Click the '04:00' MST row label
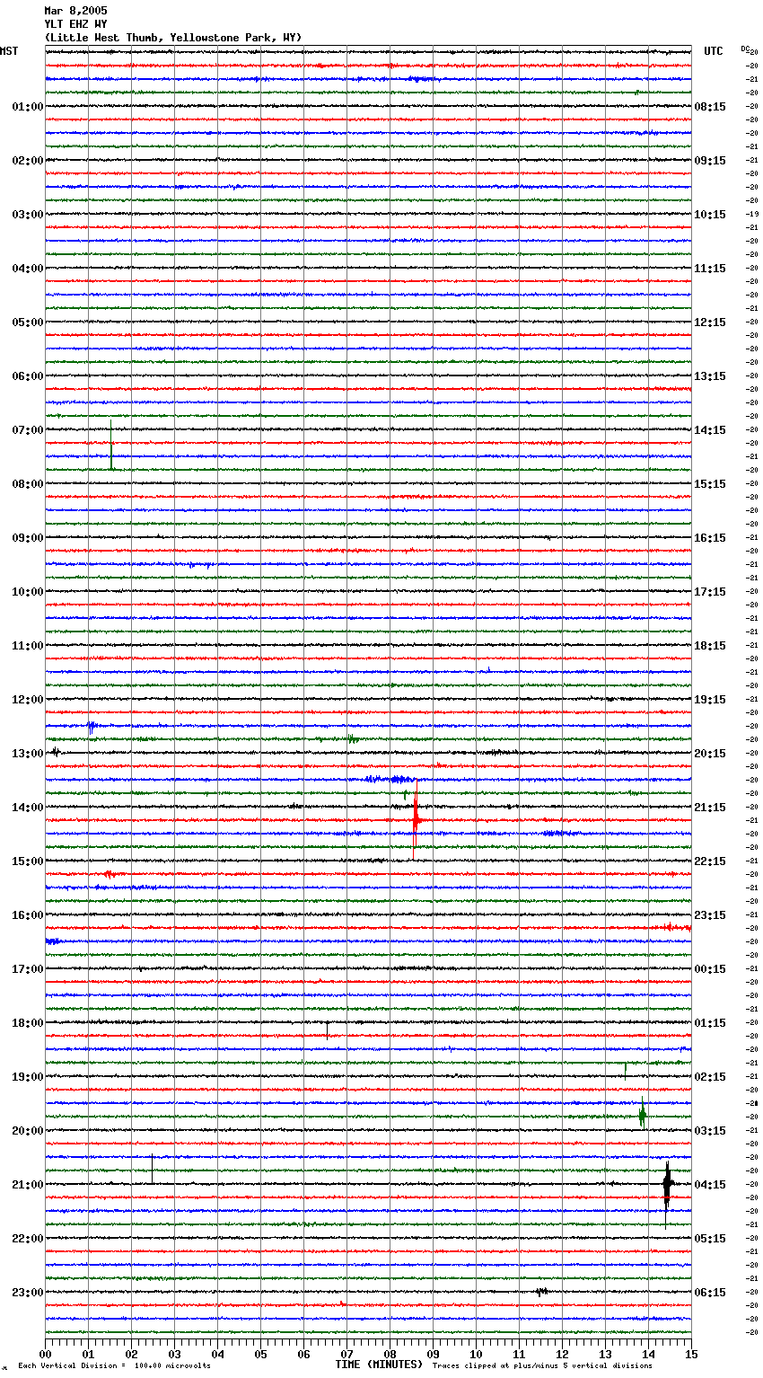Image resolution: width=763 pixels, height=1378 pixels. coord(28,269)
